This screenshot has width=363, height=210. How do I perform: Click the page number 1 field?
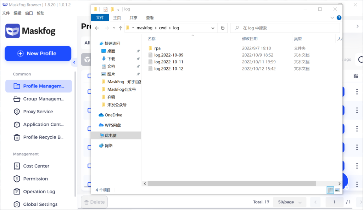pyautogui.click(x=334, y=202)
